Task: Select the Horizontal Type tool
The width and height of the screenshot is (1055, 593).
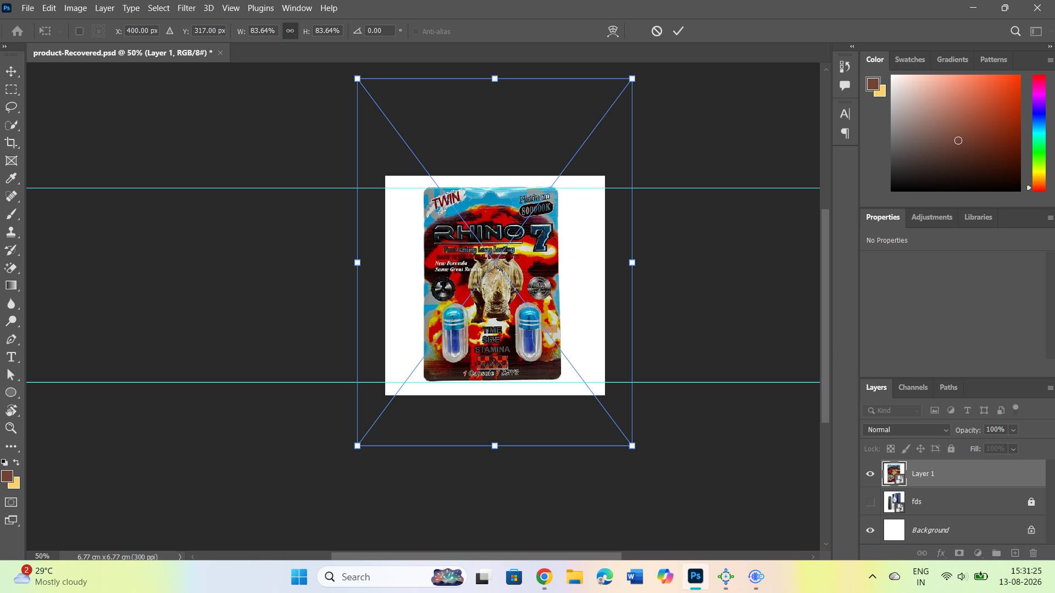Action: click(11, 357)
